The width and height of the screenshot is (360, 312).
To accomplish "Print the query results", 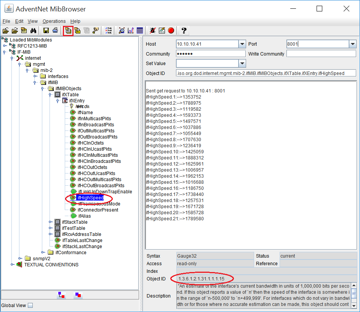I will [x=56, y=30].
